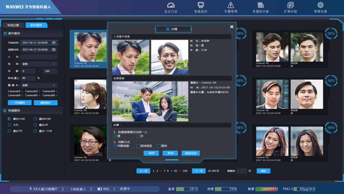The width and height of the screenshot is (344, 194).
Task: Open 多媒体功能 camera icon
Action: [x=260, y=5]
